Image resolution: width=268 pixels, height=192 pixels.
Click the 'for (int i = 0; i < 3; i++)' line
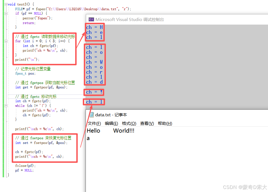point(43,41)
